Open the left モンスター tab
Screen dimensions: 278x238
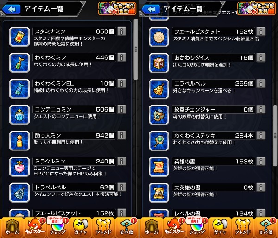point(35,227)
